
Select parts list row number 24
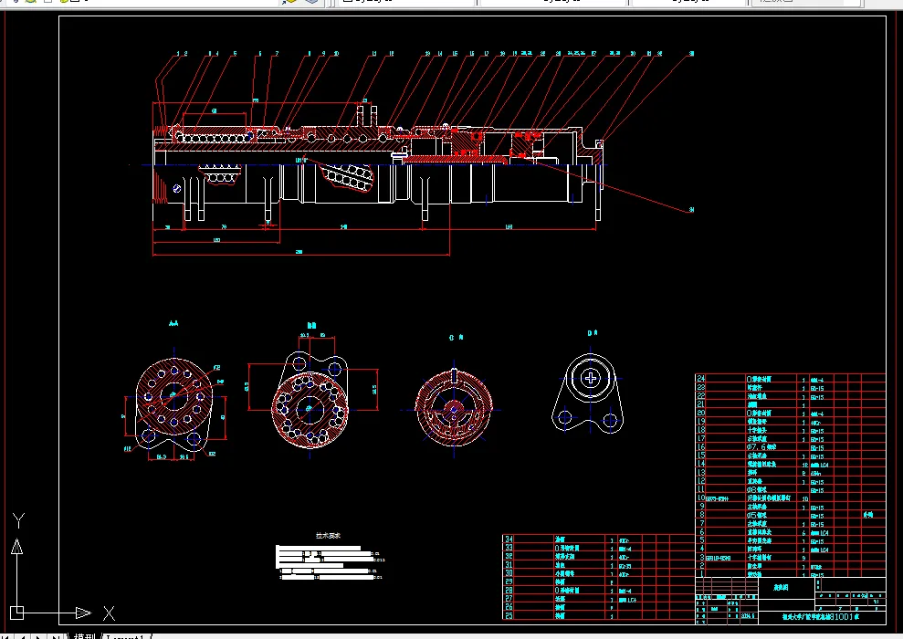[x=701, y=379]
